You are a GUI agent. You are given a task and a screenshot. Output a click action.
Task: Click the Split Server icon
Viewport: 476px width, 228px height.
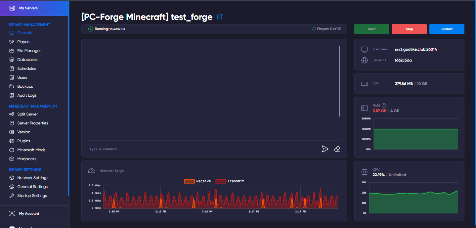(12, 114)
